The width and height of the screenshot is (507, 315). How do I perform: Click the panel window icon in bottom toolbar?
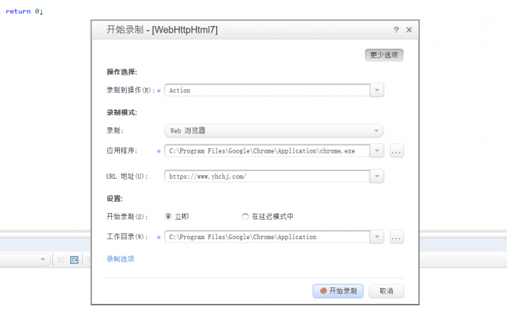tap(74, 260)
